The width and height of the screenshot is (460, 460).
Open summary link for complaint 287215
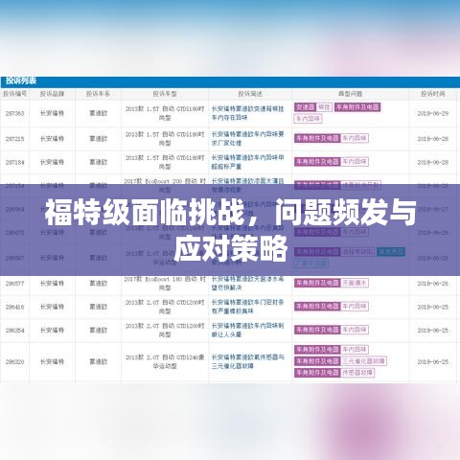click(247, 138)
